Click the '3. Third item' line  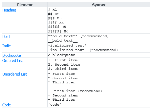(63, 69)
